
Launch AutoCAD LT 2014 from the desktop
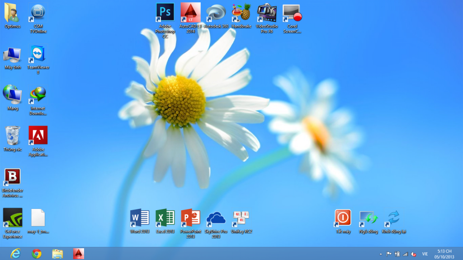click(190, 13)
